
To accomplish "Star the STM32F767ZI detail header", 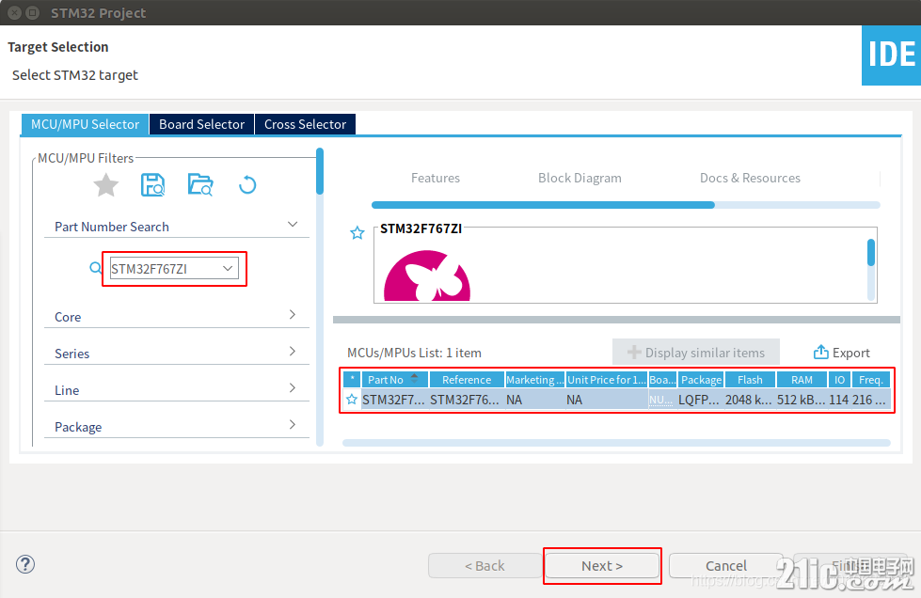I will tap(357, 233).
